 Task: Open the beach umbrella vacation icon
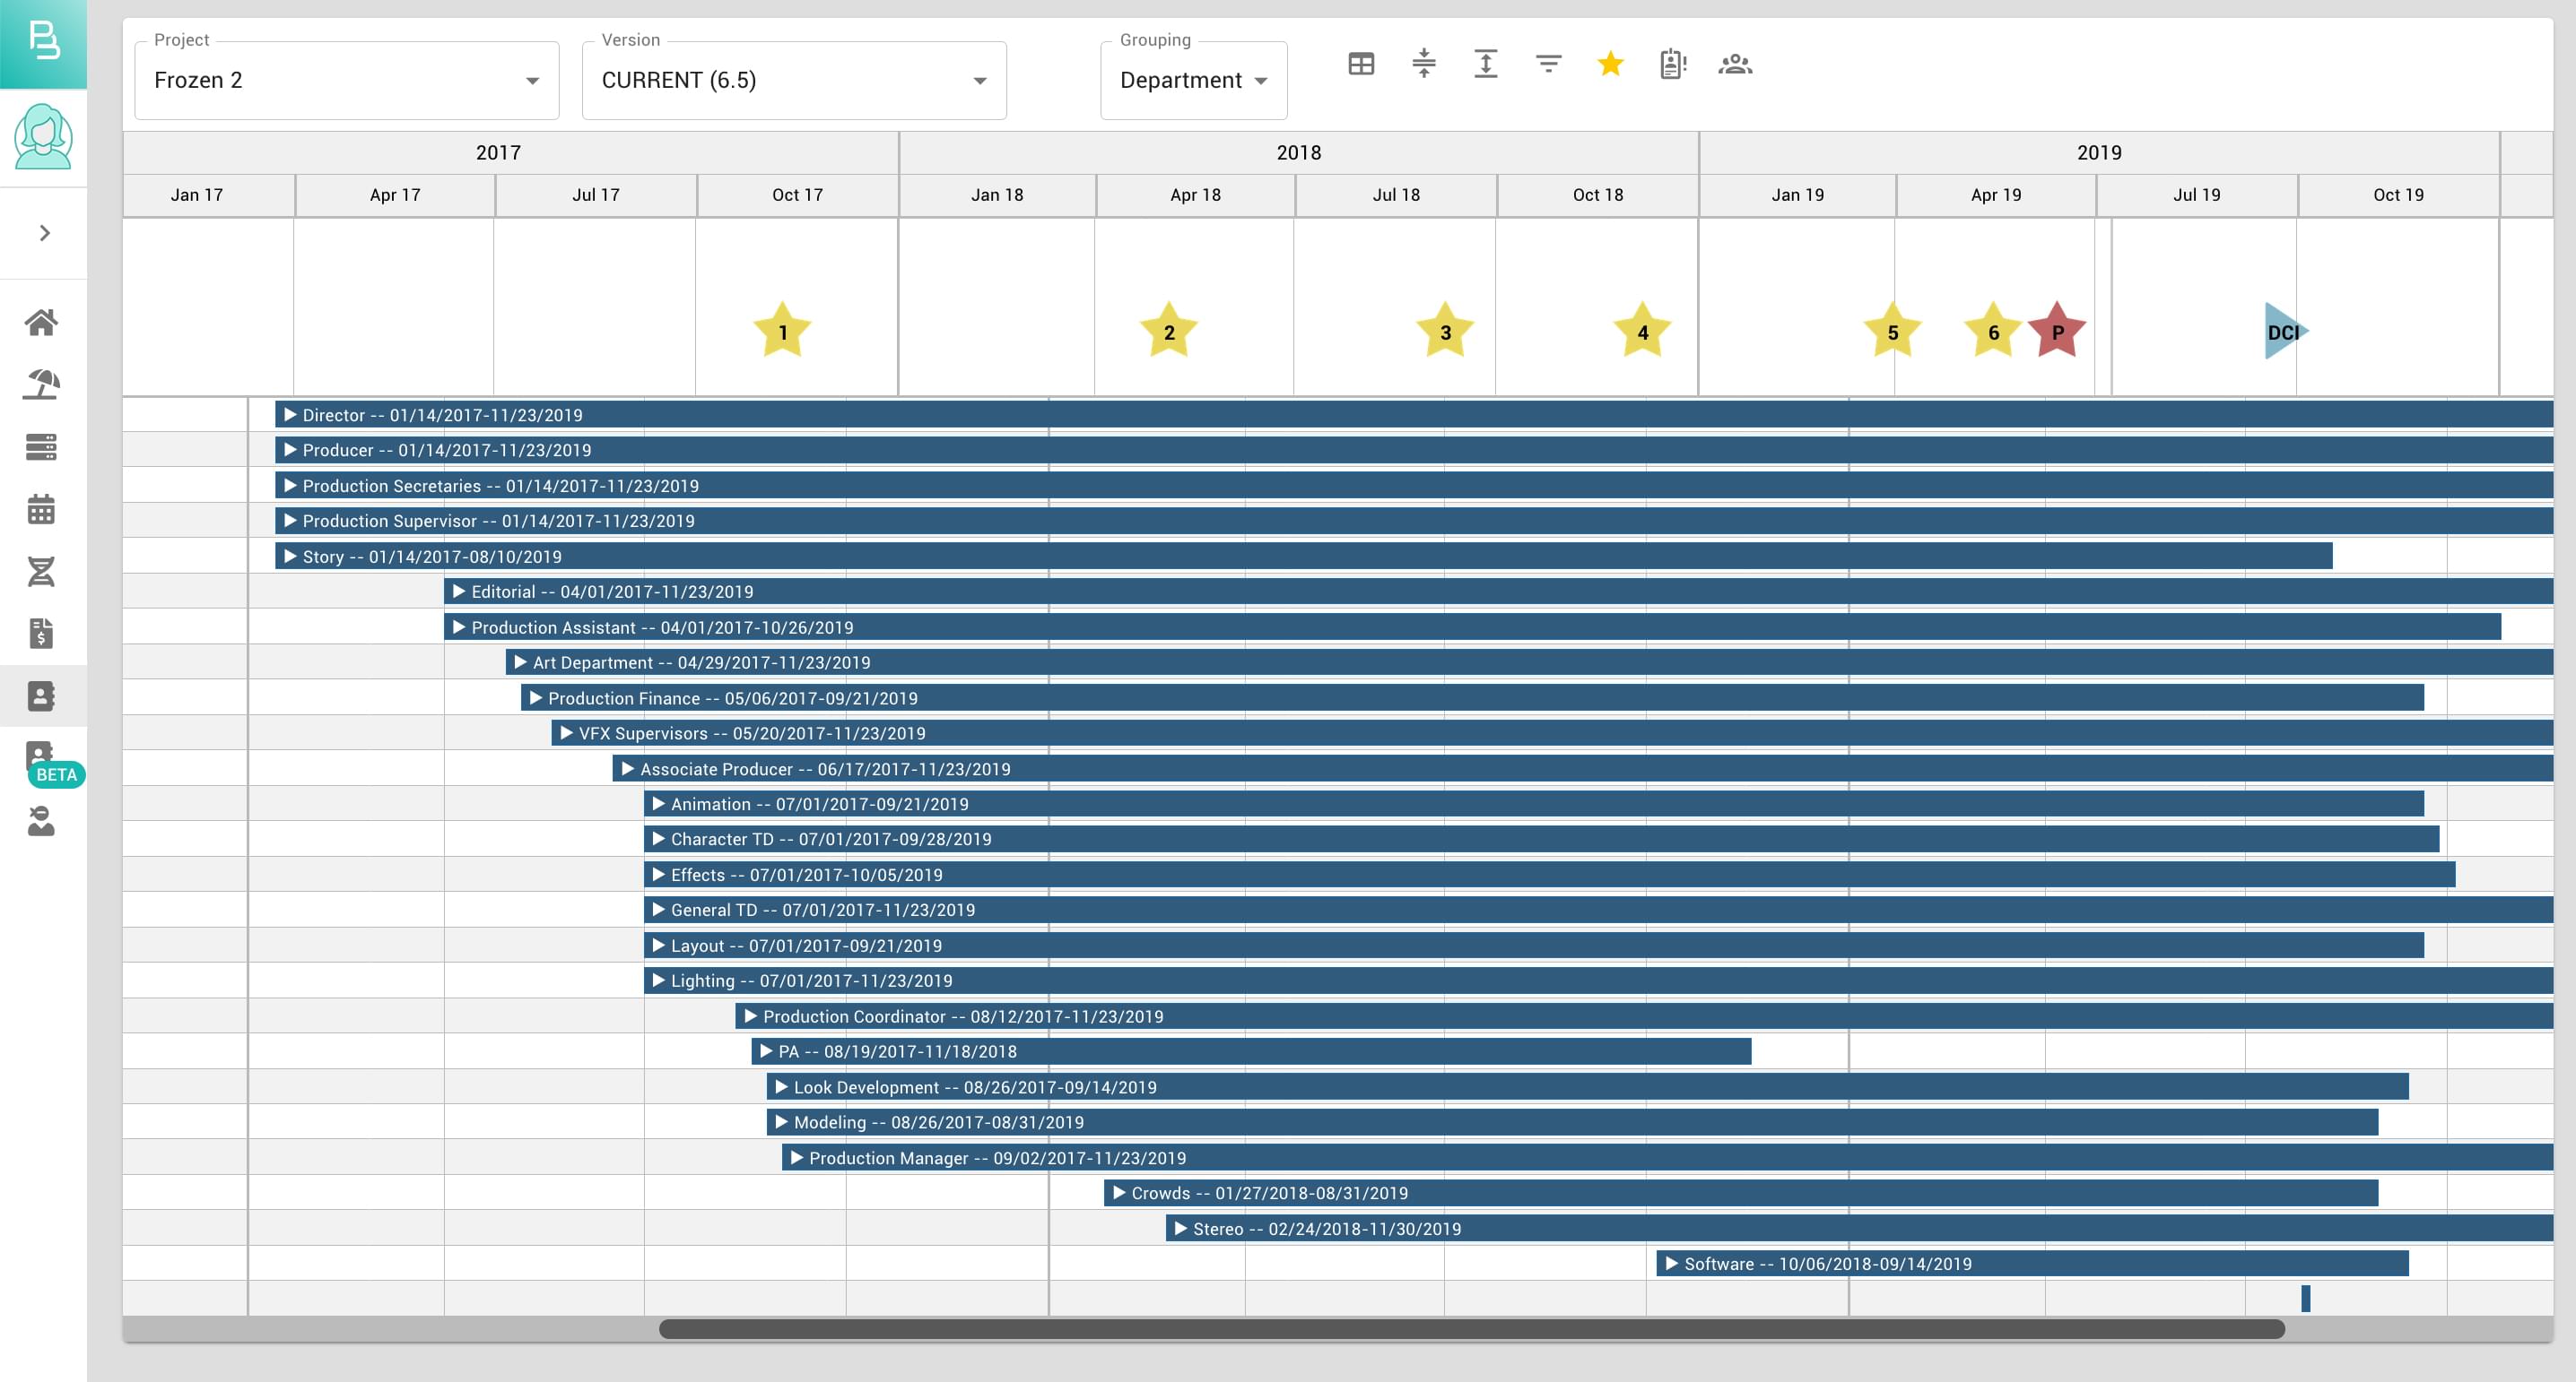41,384
